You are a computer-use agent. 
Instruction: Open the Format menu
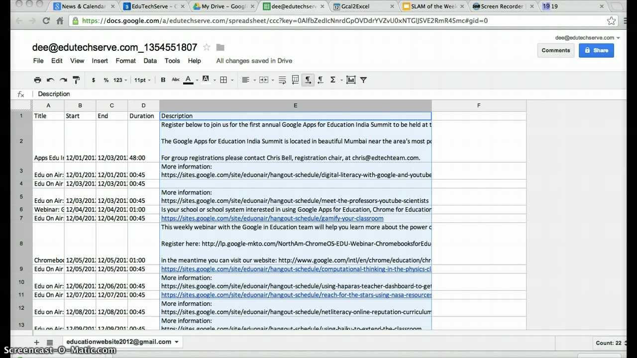click(125, 61)
